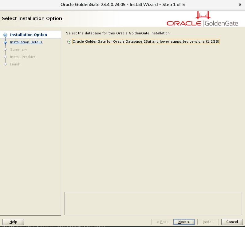
Task: Go to the Installation Details step link
Action: [26, 42]
